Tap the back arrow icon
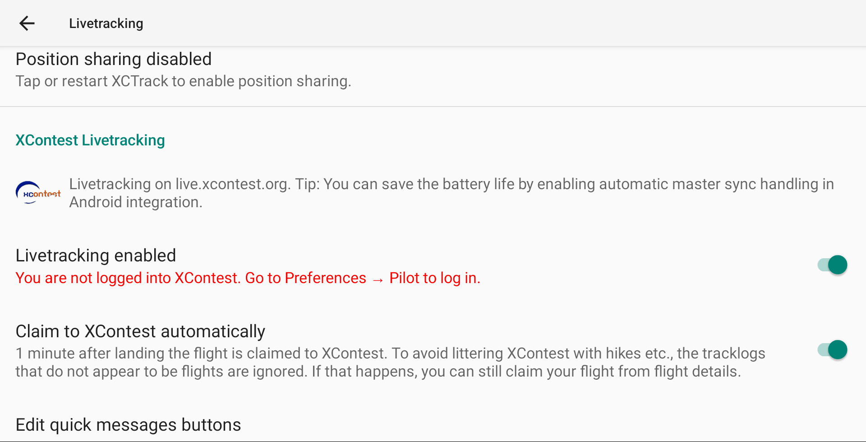This screenshot has height=442, width=866. 27,23
